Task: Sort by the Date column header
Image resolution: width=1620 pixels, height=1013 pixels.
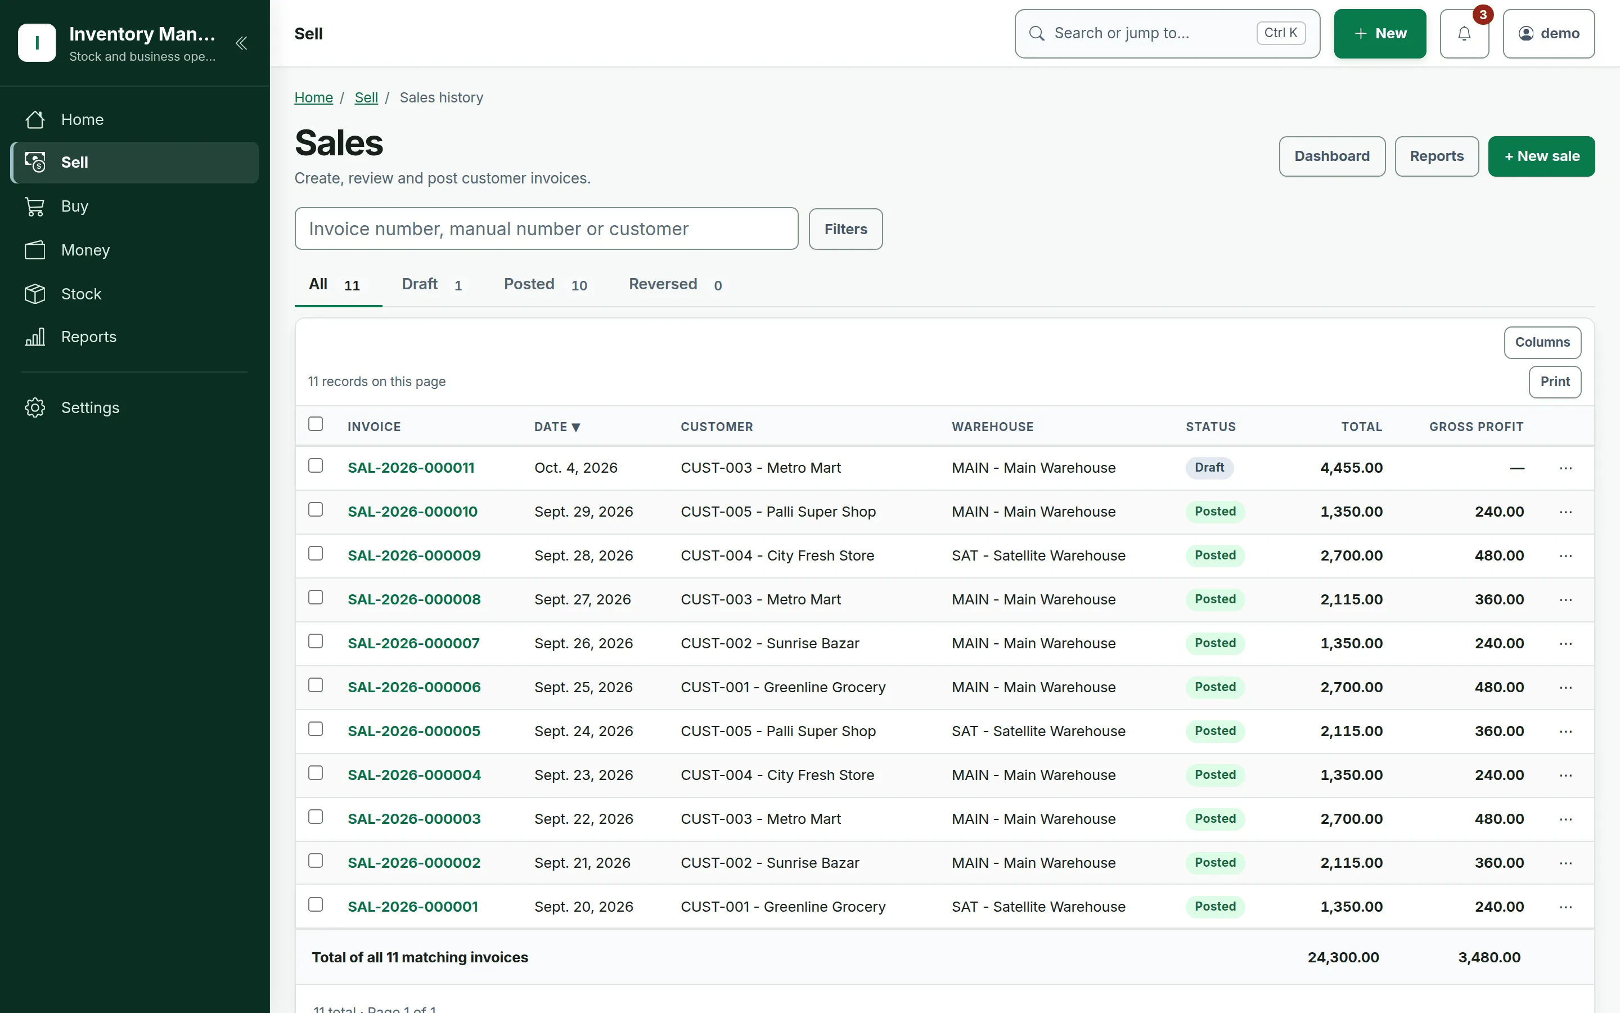Action: (x=557, y=427)
